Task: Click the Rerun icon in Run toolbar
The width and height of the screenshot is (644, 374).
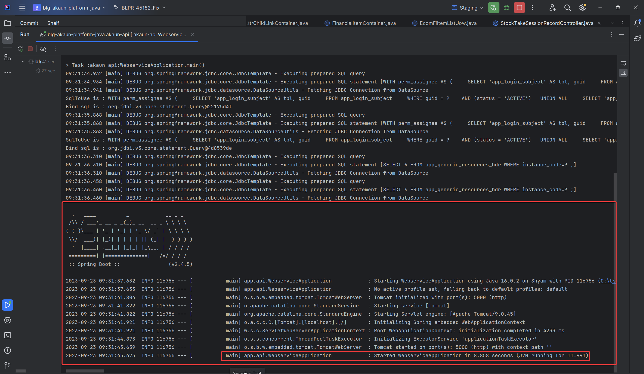Action: 20,49
